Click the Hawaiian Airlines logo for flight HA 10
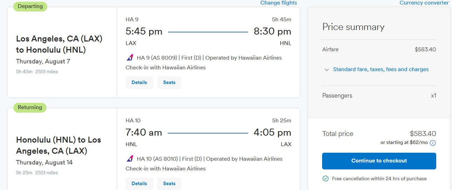The width and height of the screenshot is (452, 190). tap(130, 159)
